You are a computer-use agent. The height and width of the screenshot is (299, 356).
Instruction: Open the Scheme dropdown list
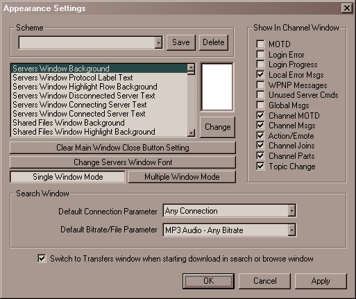click(158, 42)
